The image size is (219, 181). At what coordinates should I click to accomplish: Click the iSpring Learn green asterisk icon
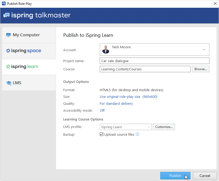pyautogui.click(x=8, y=67)
